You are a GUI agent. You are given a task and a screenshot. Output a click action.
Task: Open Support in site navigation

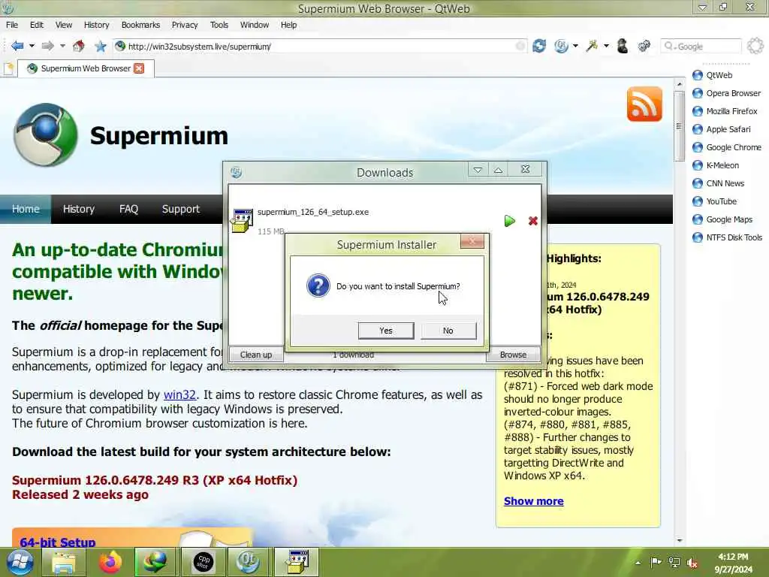click(180, 209)
